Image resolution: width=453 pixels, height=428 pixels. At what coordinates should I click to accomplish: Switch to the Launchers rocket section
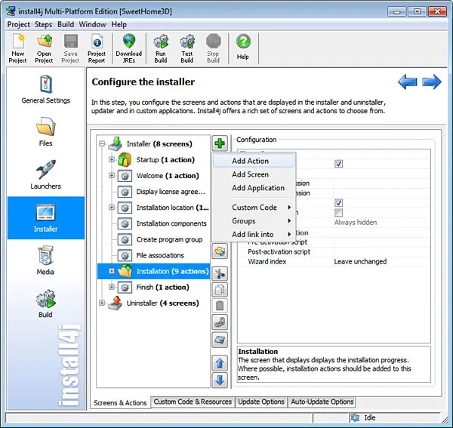point(46,174)
